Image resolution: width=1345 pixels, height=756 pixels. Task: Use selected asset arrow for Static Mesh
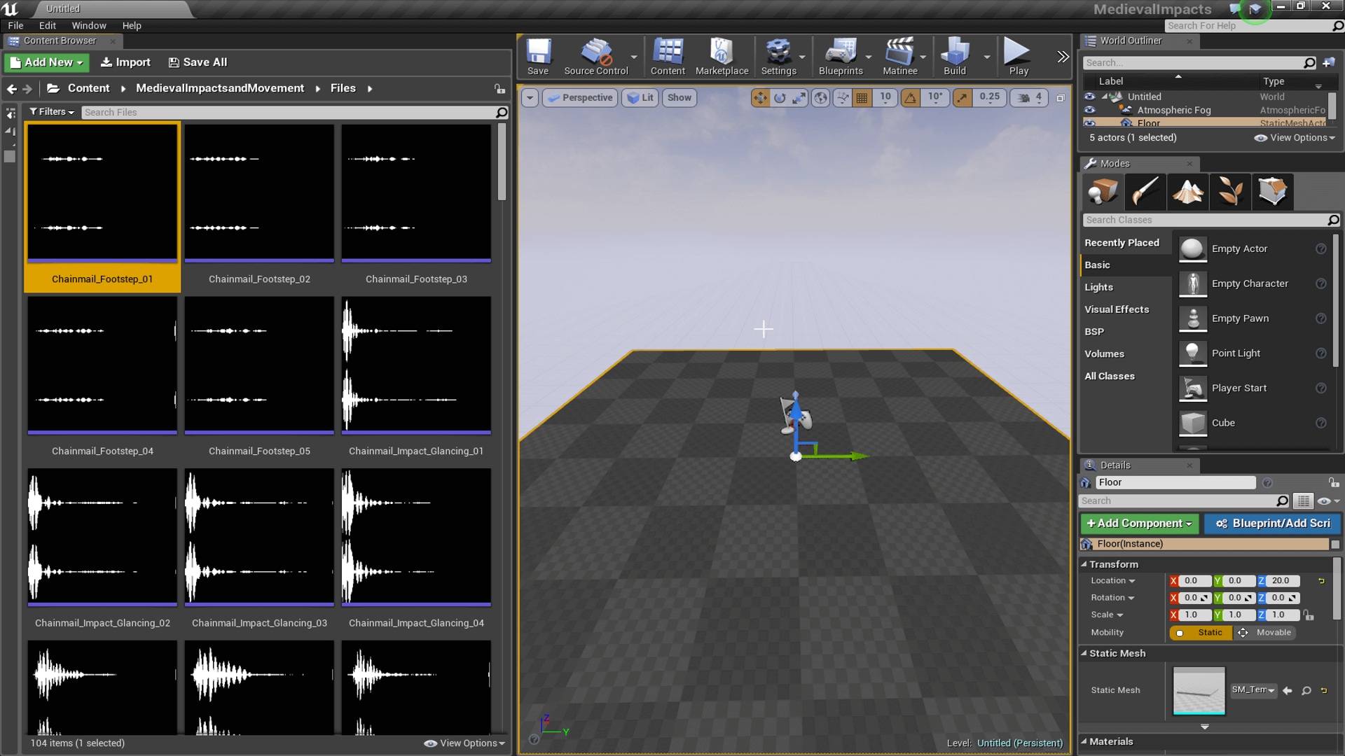(x=1288, y=691)
